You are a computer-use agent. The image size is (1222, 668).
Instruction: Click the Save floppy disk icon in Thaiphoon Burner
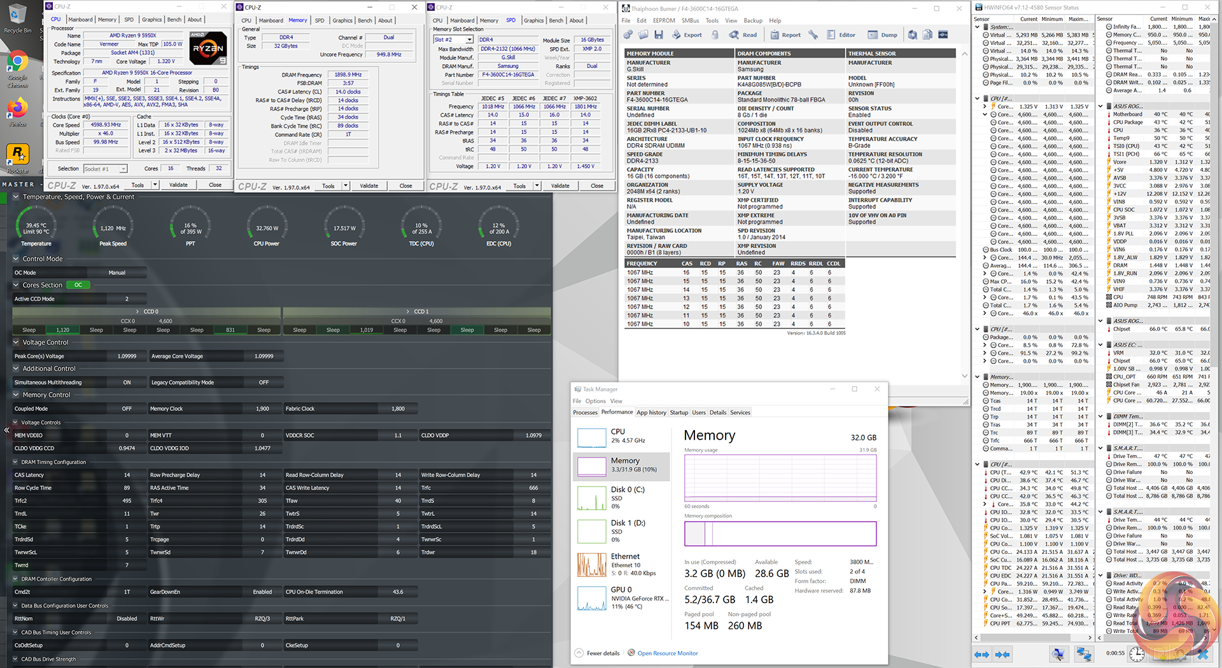pyautogui.click(x=659, y=35)
